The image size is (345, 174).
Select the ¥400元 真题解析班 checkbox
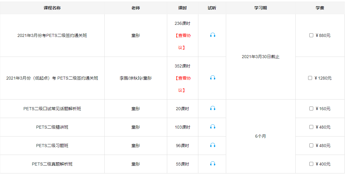[x=311, y=164]
